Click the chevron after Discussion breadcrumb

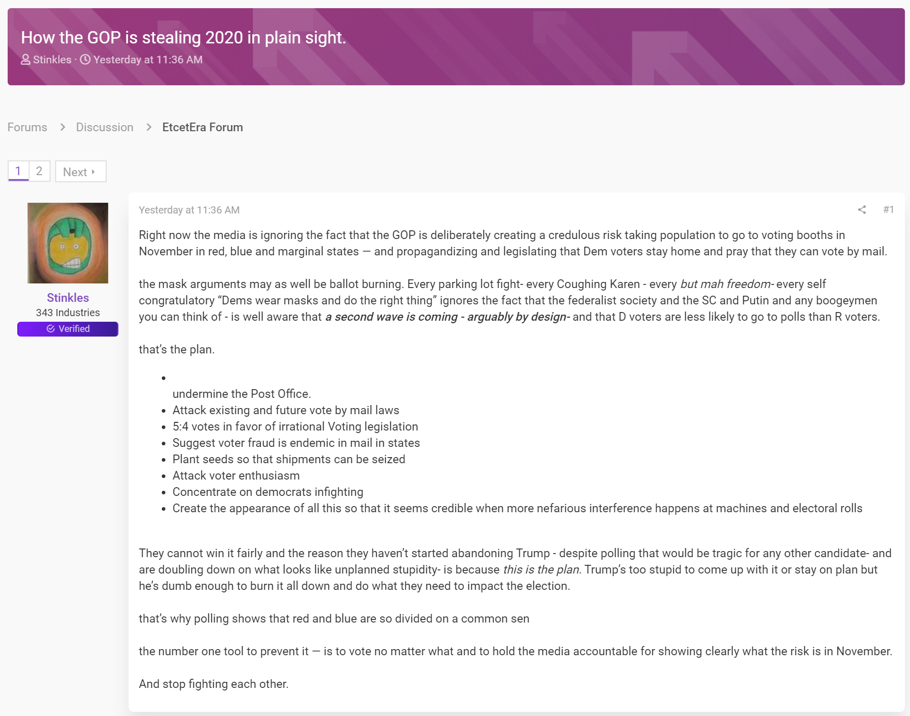(149, 127)
